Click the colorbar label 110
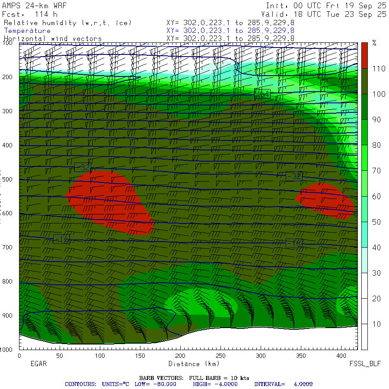 click(x=379, y=68)
